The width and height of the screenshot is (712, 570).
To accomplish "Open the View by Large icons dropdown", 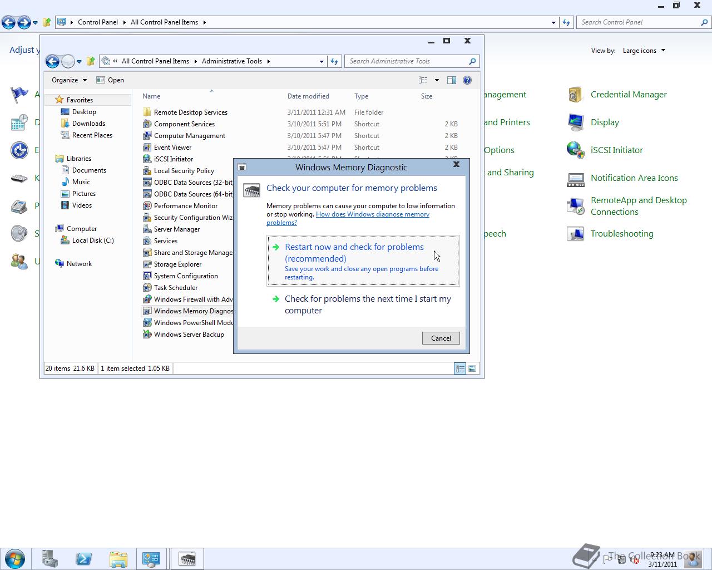I will (x=644, y=51).
